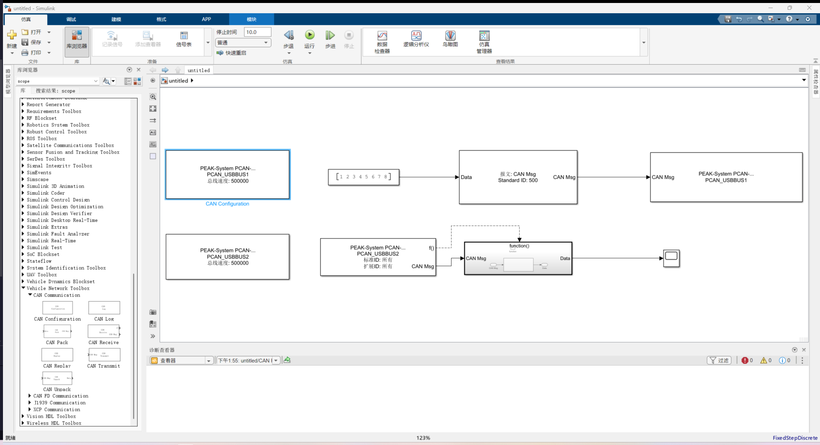Open the Logic Analyzer (逻辑分析仪)
This screenshot has width=820, height=445.
(x=416, y=39)
